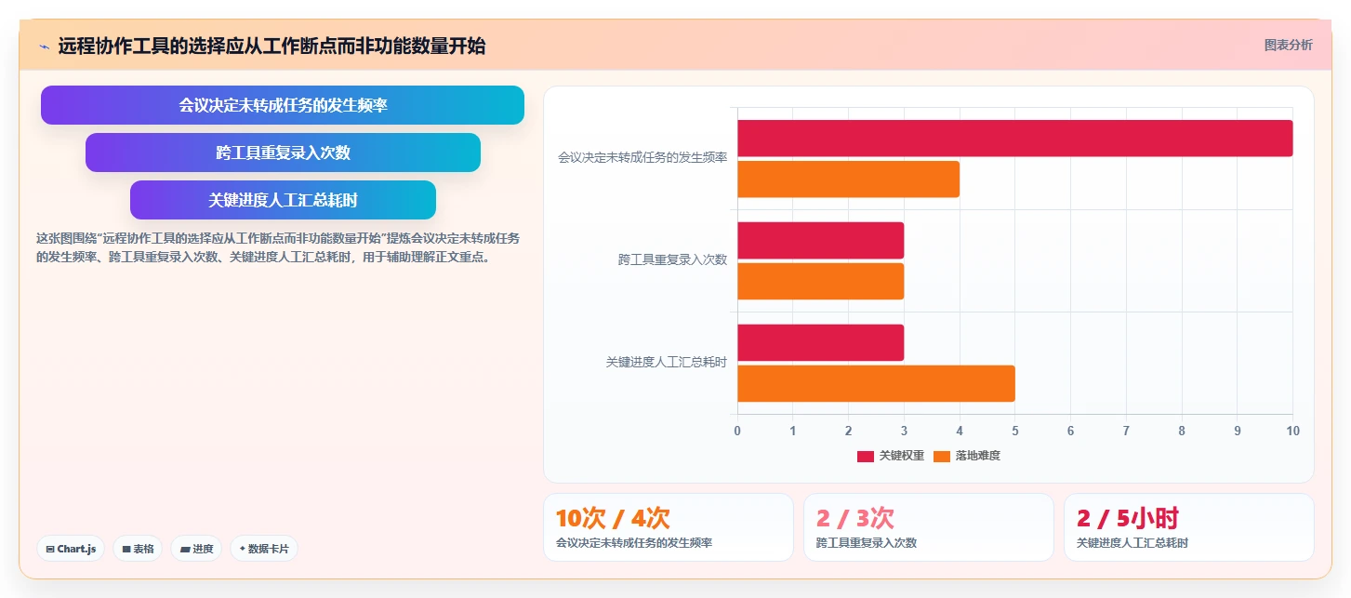Click y-axis label 关键进度人工汇总耗时
This screenshot has height=598, width=1351.
(x=667, y=363)
